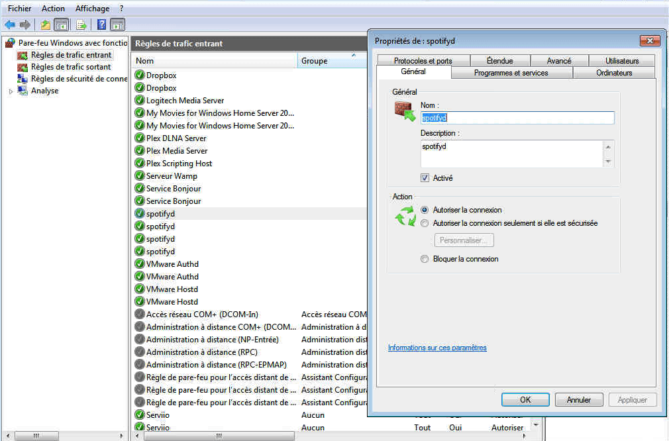Screen dimensions: 669x441
Task: Select the Général tab
Action: pyautogui.click(x=413, y=72)
